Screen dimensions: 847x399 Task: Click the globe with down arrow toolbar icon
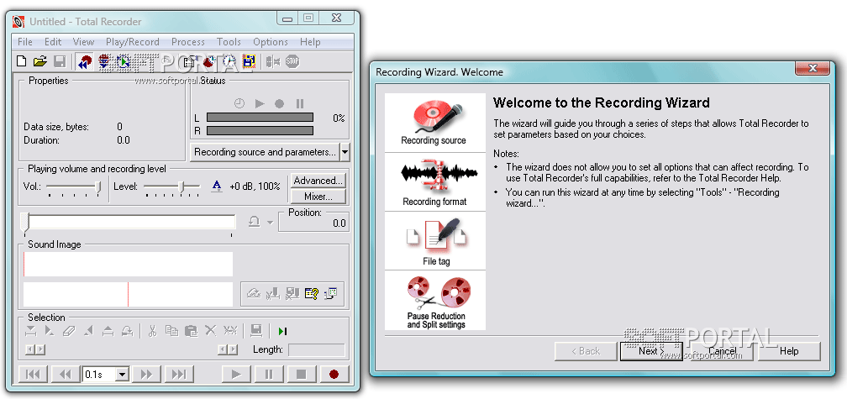pos(104,61)
